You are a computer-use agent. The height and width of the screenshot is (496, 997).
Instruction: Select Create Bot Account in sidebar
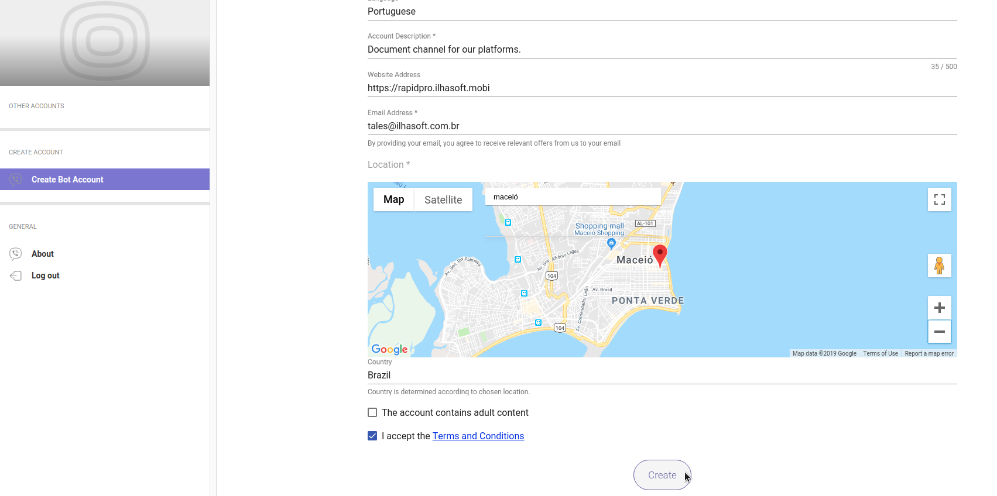coord(105,180)
